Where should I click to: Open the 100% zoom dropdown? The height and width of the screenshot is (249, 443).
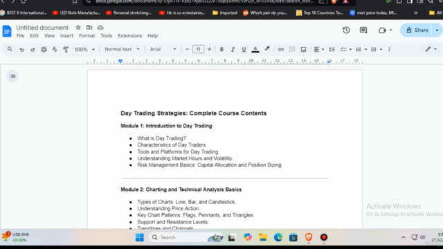[x=84, y=49]
